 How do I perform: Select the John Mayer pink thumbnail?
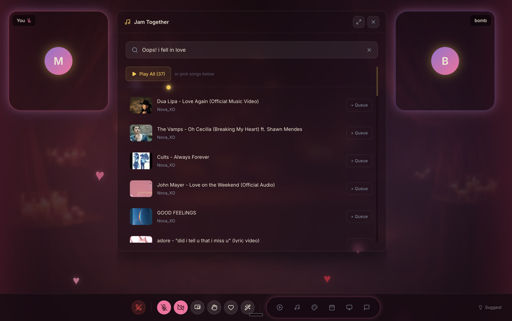tap(141, 189)
